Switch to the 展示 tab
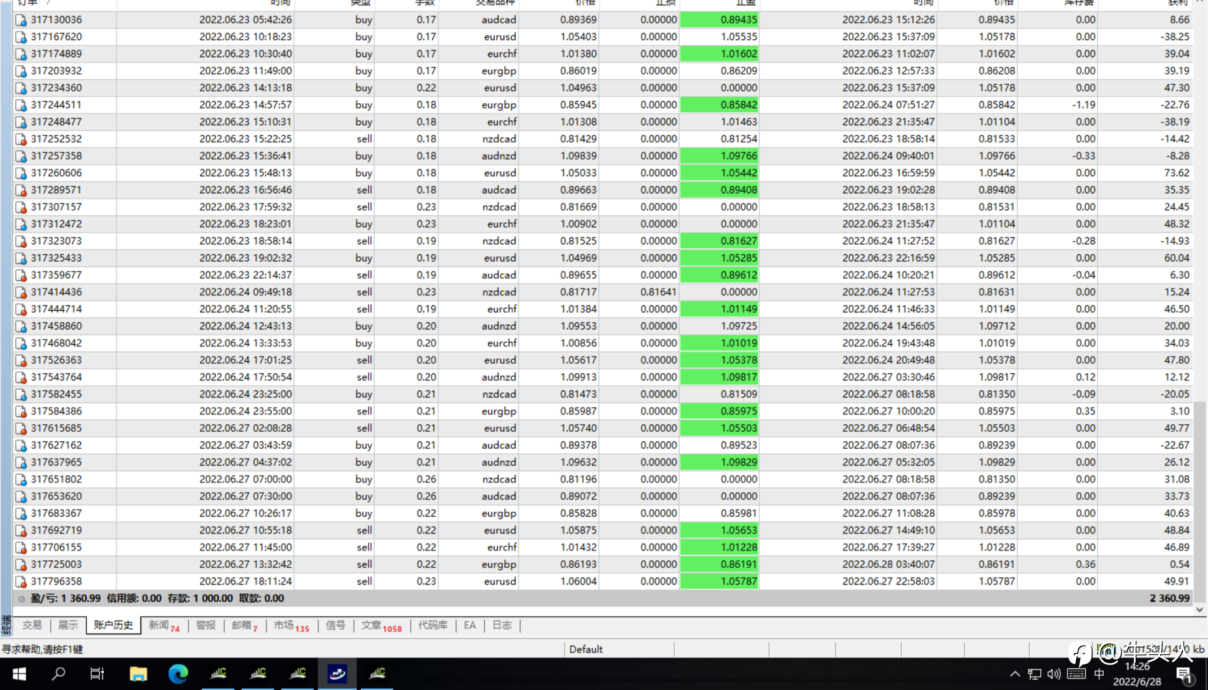Image resolution: width=1208 pixels, height=690 pixels. 68,626
